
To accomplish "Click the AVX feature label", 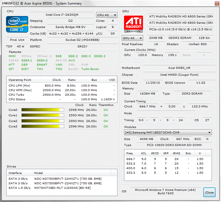I will tap(72, 60).
